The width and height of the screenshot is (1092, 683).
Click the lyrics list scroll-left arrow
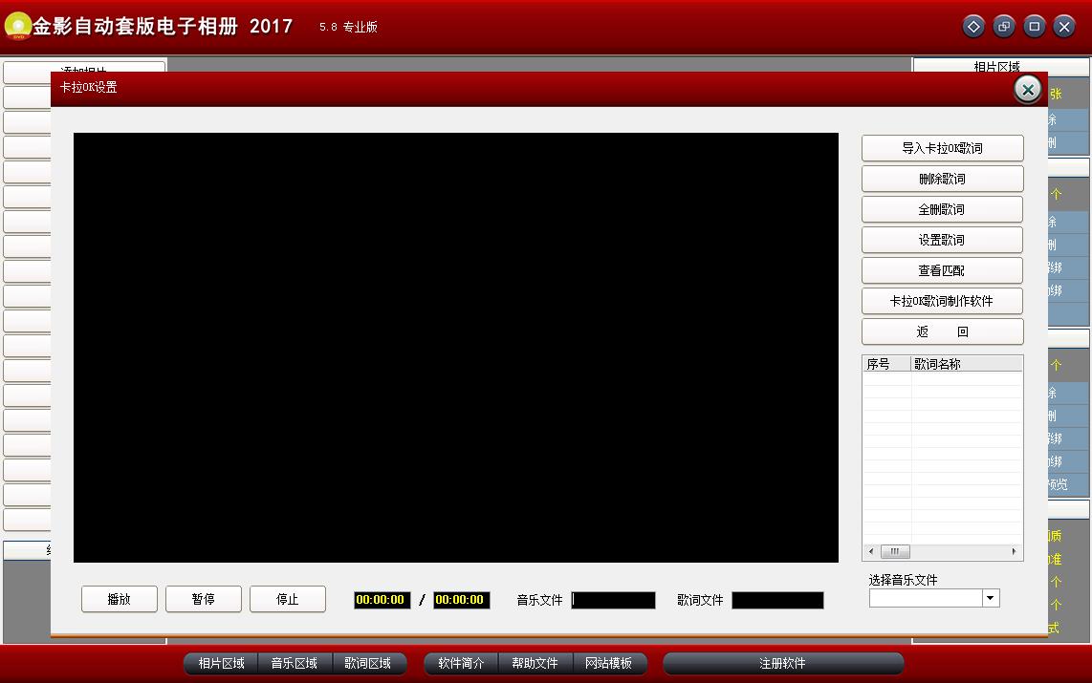coord(870,551)
